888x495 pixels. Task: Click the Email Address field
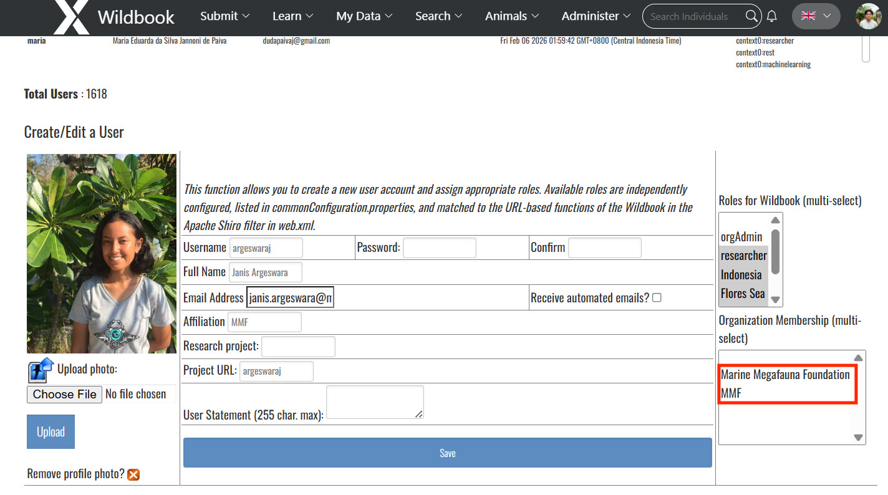pyautogui.click(x=291, y=298)
